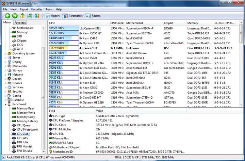Click the 186561 KB/s result bar
The height and width of the screenshot is (161, 245).
pyautogui.click(x=64, y=28)
